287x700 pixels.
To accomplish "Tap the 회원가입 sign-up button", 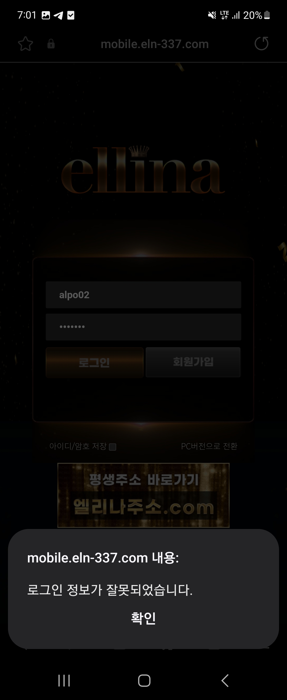I will [193, 362].
